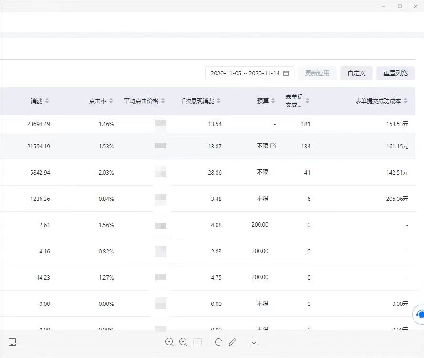
Task: Sort by 表单提交成功成本 column
Action: pyautogui.click(x=381, y=101)
